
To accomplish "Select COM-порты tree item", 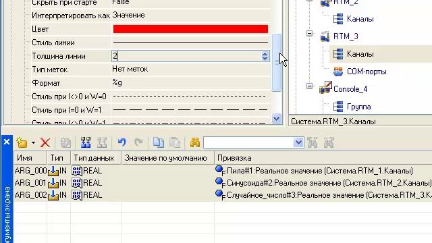I will point(367,72).
